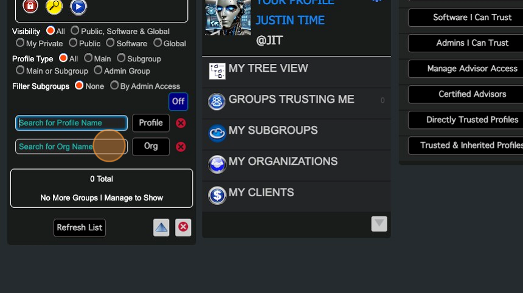This screenshot has width=523, height=293.
Task: Select Global visibility option
Action: click(158, 43)
